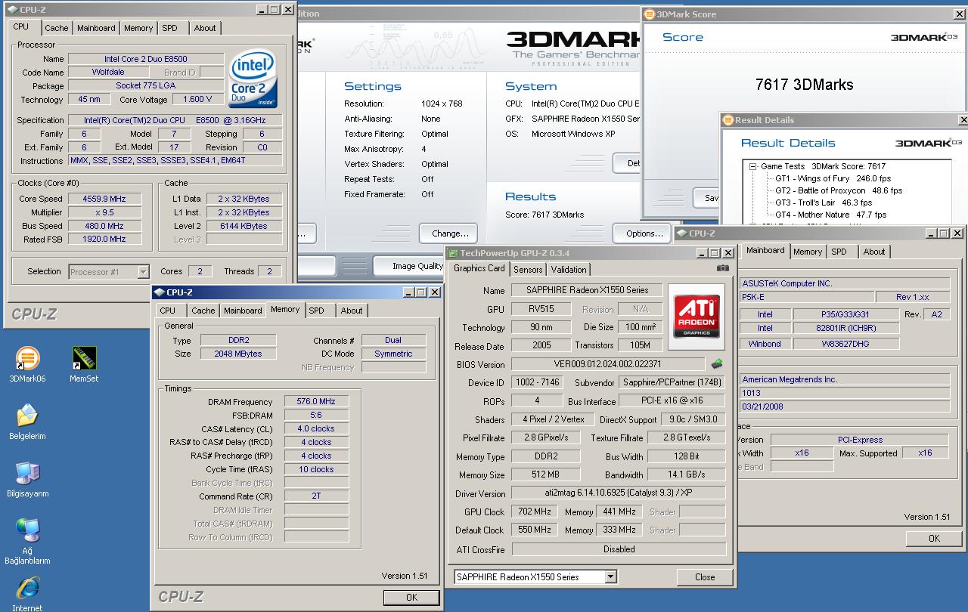Click the Bus Interface PCI-E x16 value

point(672,400)
